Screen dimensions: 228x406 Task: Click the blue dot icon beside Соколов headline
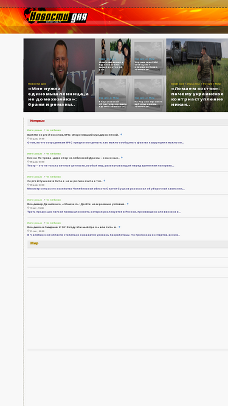point(121,135)
